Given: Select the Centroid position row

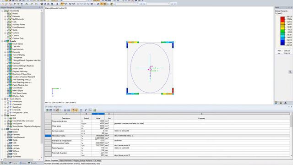Looking at the screenshot, I should coord(167,131).
